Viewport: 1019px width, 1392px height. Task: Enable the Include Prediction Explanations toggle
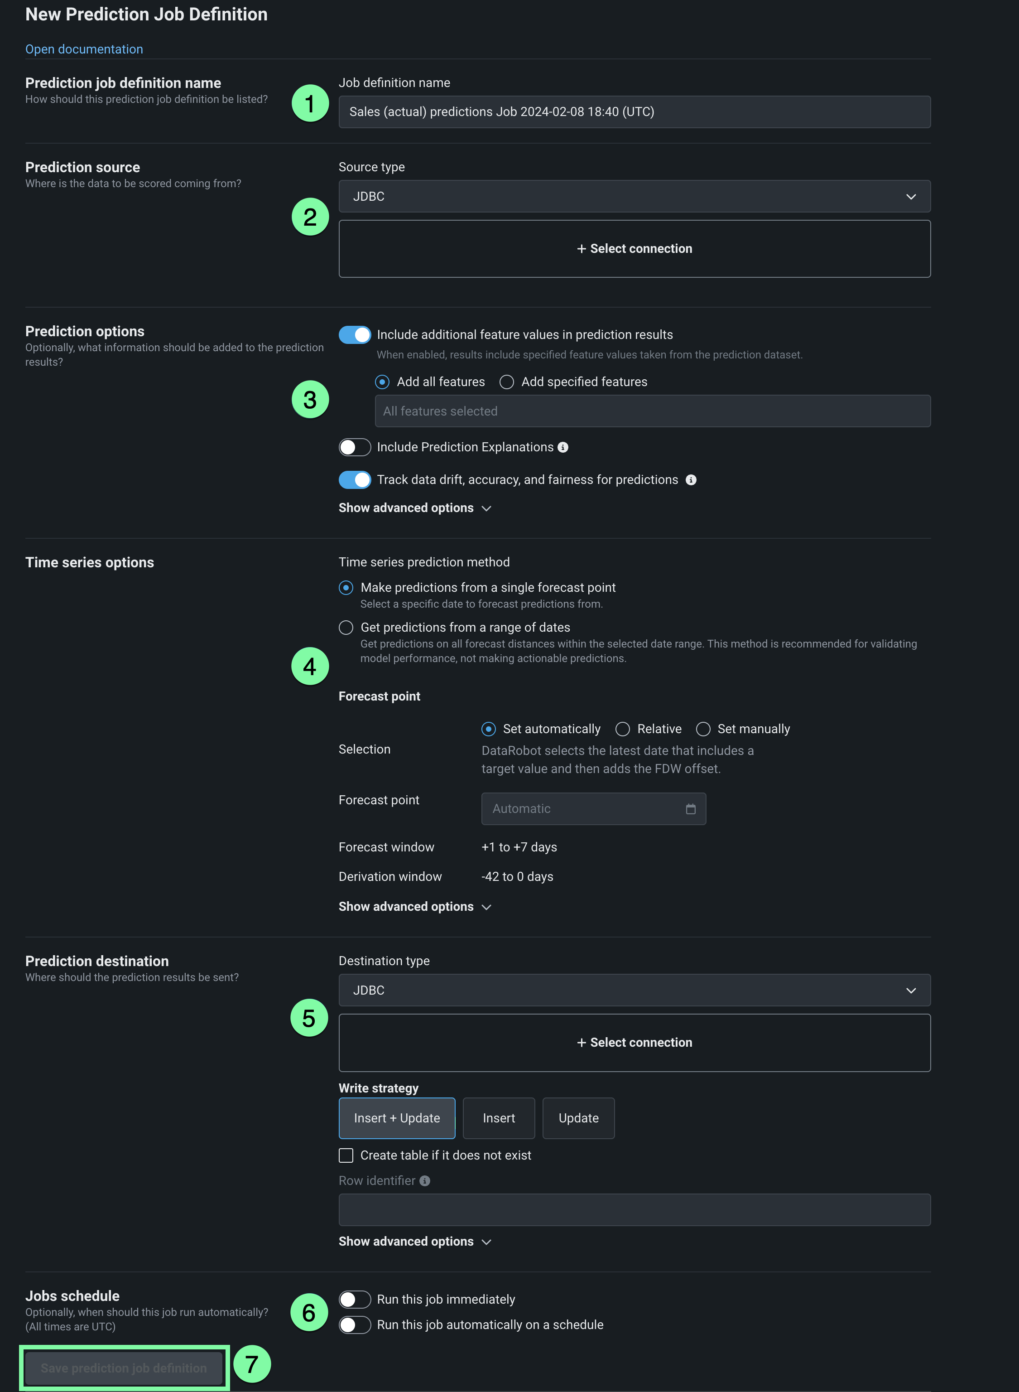point(355,447)
